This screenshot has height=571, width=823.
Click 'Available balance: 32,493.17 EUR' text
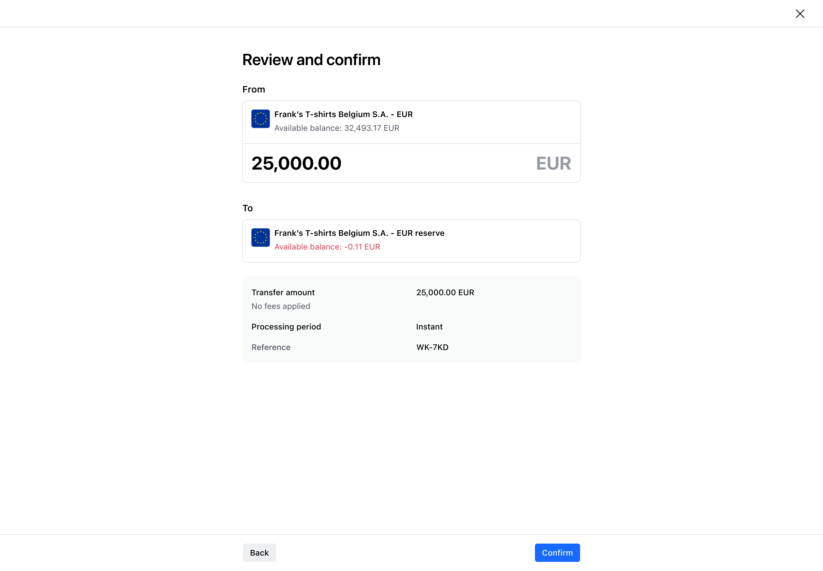pos(337,128)
